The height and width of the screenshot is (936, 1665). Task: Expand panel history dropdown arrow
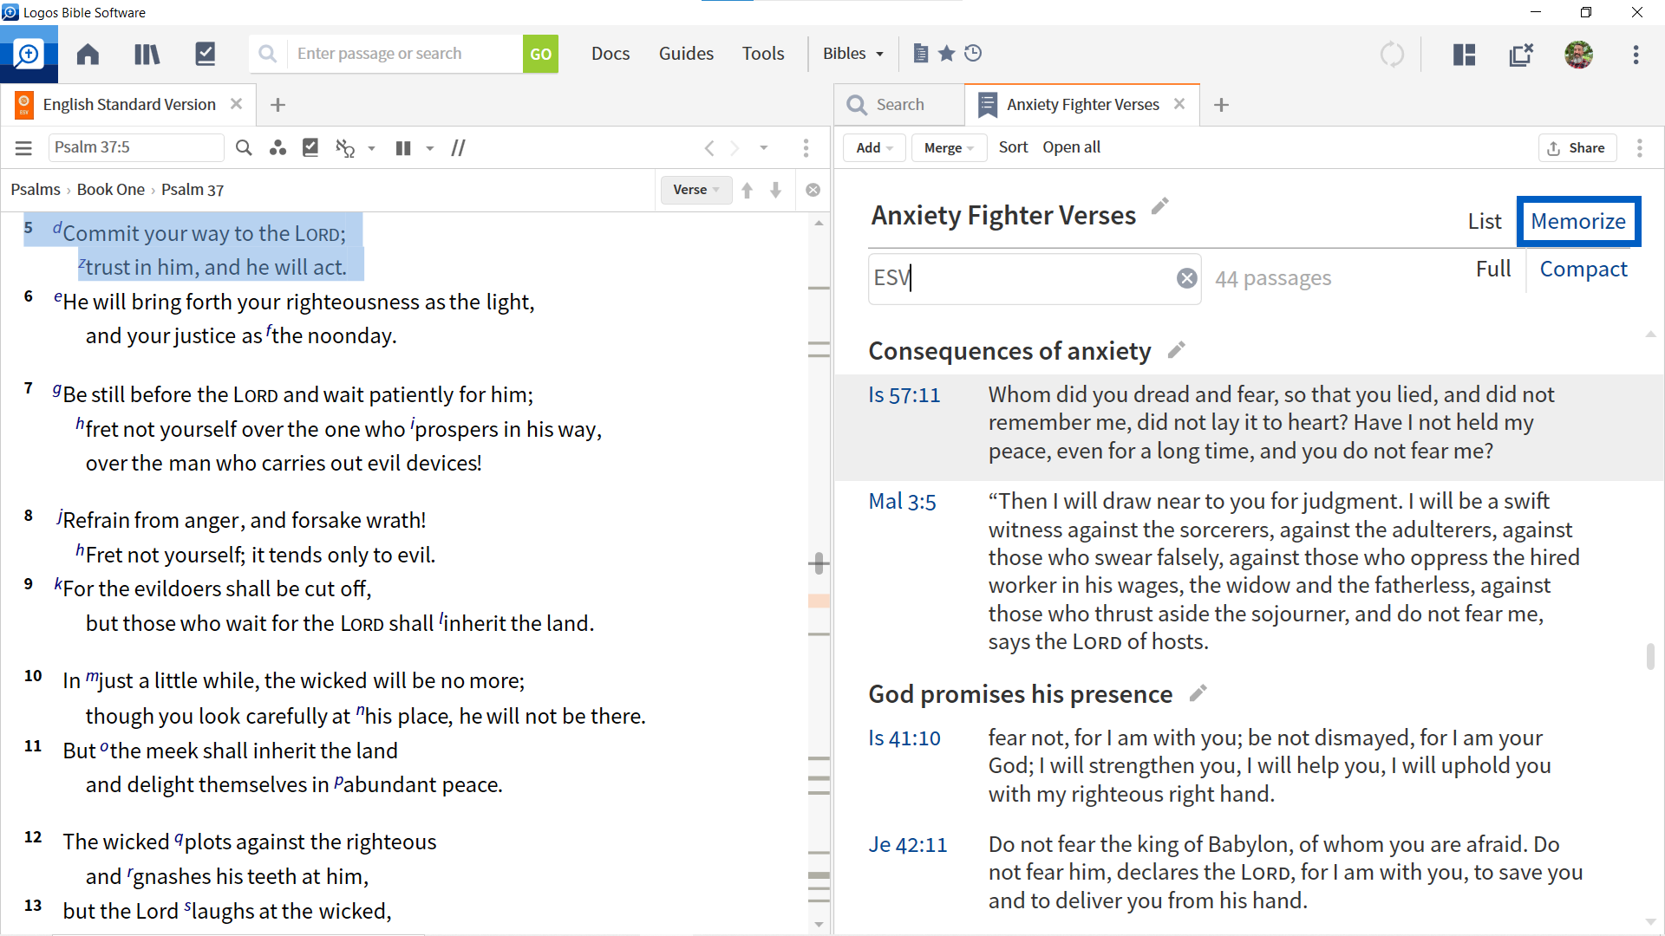[764, 148]
